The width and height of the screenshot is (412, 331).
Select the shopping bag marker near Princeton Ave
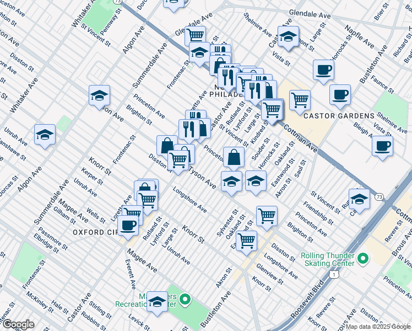tap(234, 159)
